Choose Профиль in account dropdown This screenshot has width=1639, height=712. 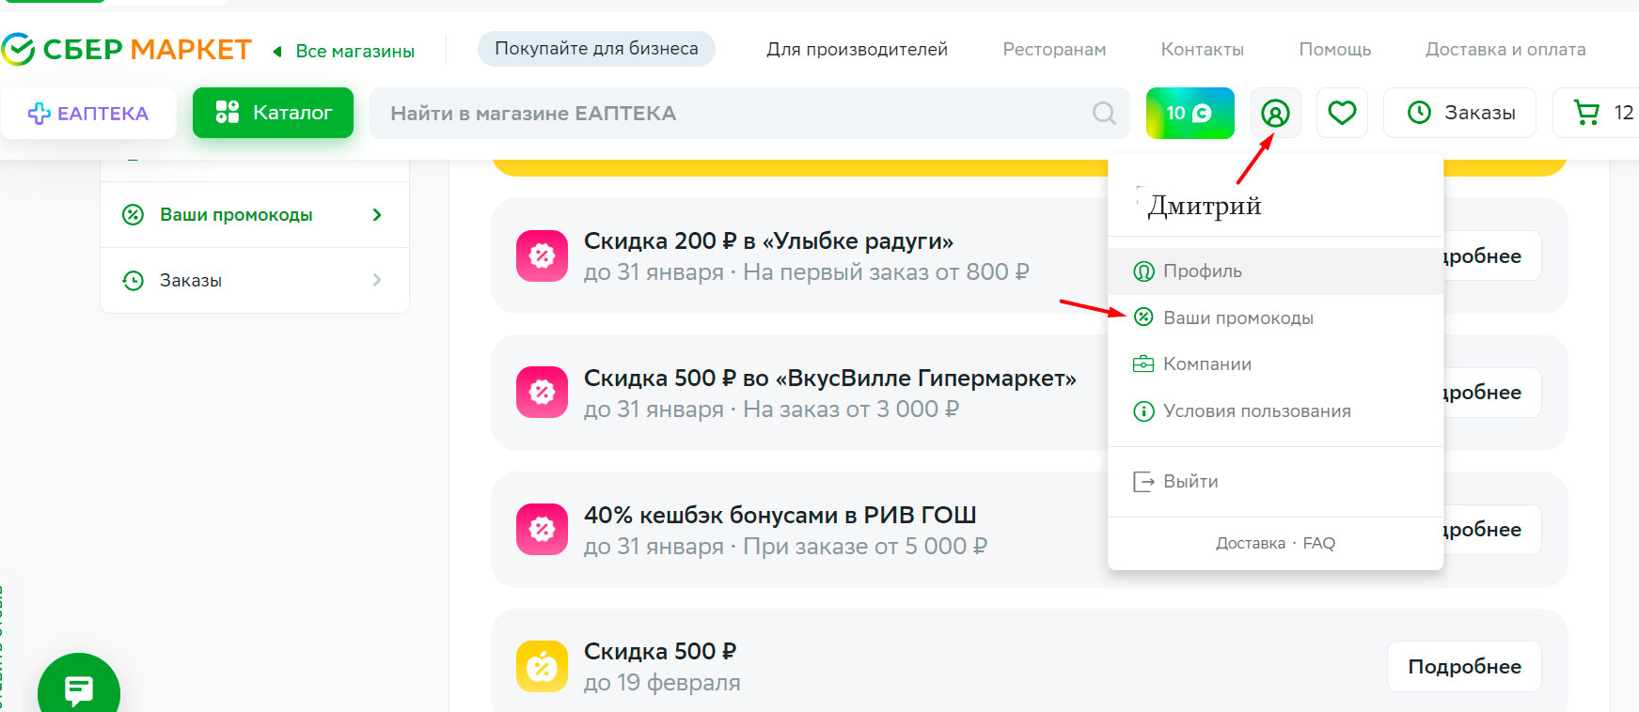[x=1275, y=271]
